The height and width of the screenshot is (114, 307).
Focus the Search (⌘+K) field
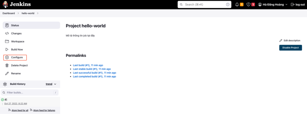pos(204,4)
